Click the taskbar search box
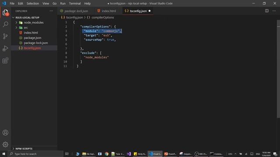Viewport: 280px width, 157px height. click(x=35, y=154)
